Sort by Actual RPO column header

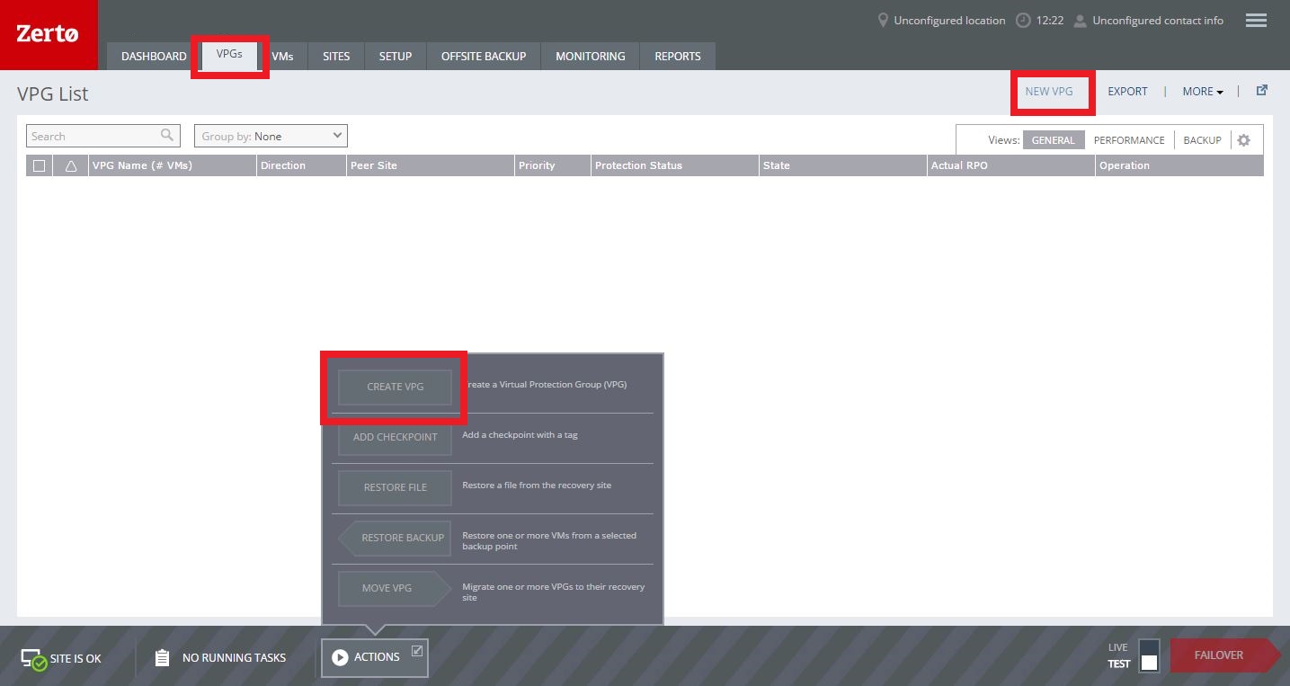[1011, 165]
